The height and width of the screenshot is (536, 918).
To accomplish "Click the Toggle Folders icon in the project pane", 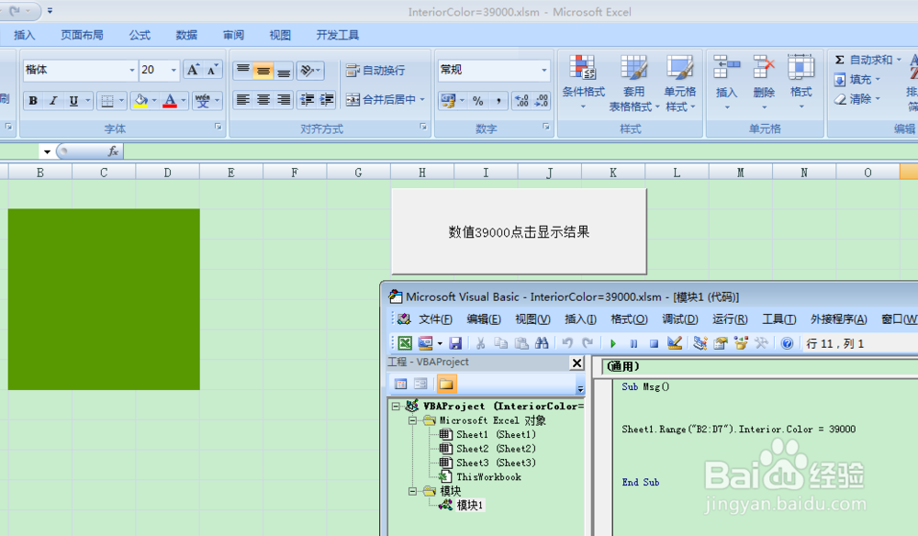I will pos(446,384).
